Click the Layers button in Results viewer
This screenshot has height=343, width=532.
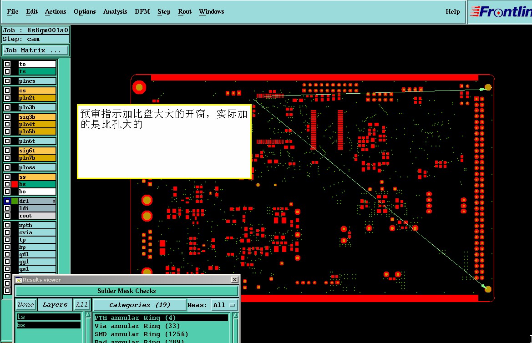(x=55, y=305)
